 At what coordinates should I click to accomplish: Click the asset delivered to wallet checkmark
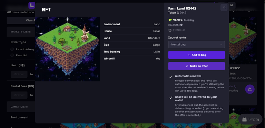(171, 98)
